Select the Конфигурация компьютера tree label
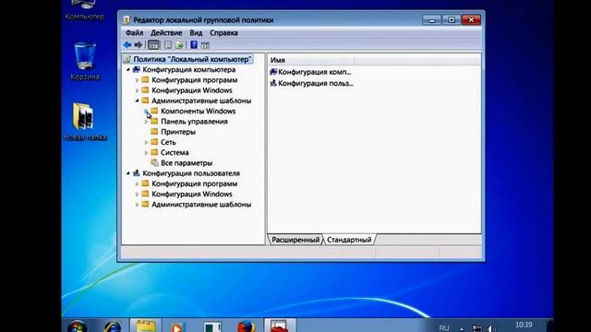The width and height of the screenshot is (591, 332). [x=188, y=70]
